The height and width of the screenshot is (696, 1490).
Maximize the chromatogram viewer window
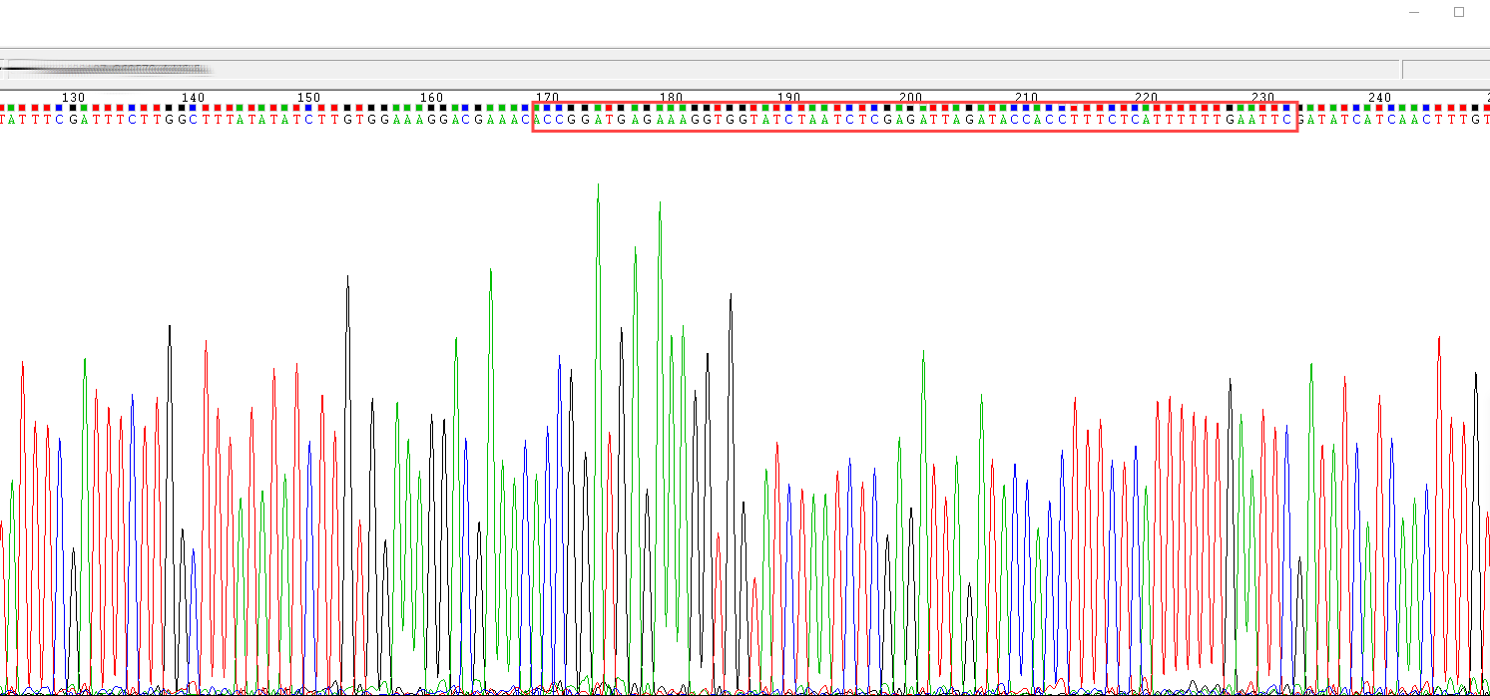click(1458, 12)
